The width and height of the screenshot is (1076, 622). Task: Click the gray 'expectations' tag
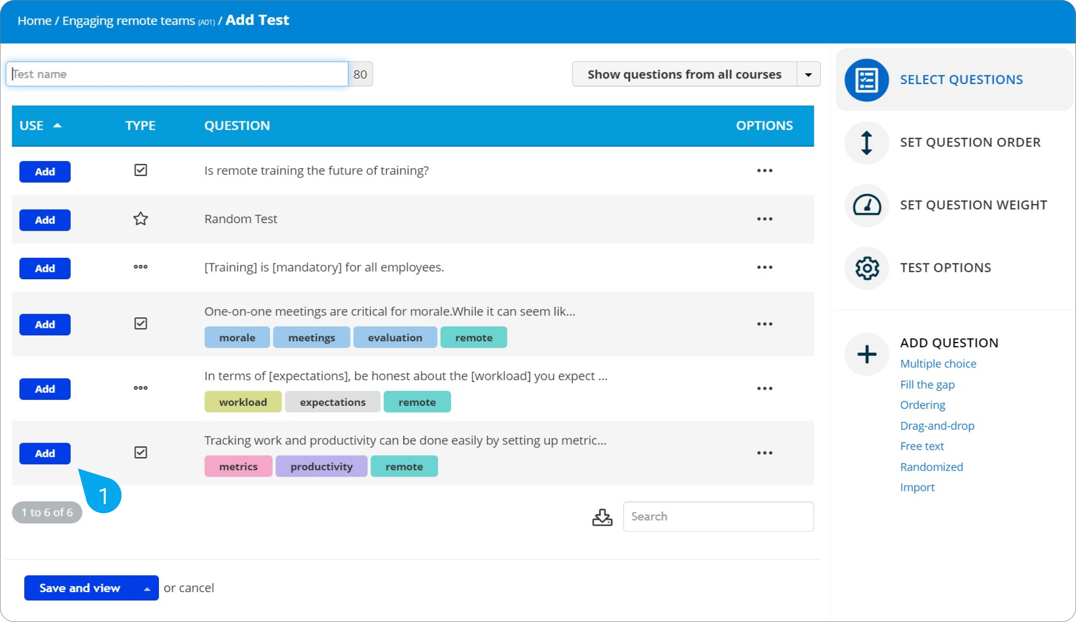point(333,402)
